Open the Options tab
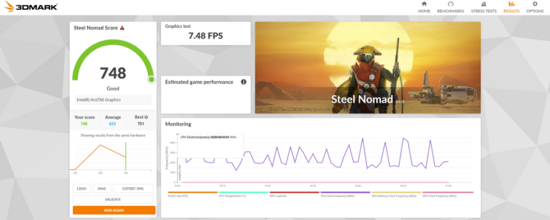 pyautogui.click(x=535, y=7)
